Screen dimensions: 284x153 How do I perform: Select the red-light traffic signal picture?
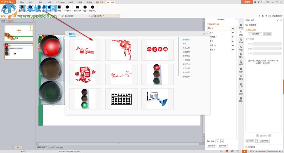157,74
